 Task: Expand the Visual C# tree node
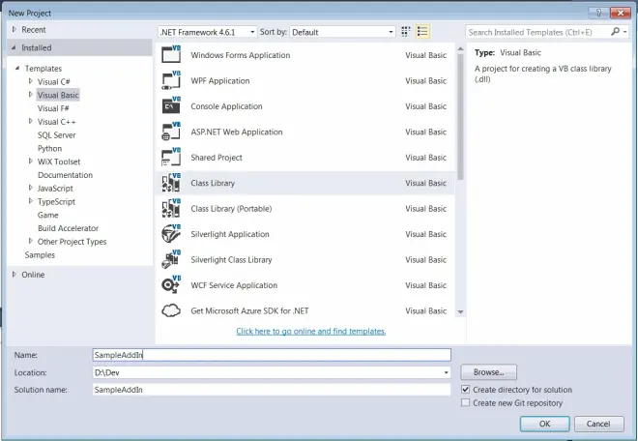point(31,82)
